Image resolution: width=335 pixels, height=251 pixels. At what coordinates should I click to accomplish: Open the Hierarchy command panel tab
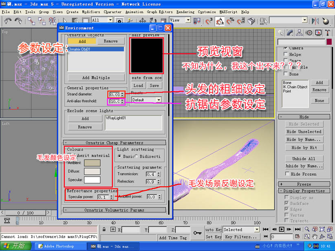[x=299, y=33]
